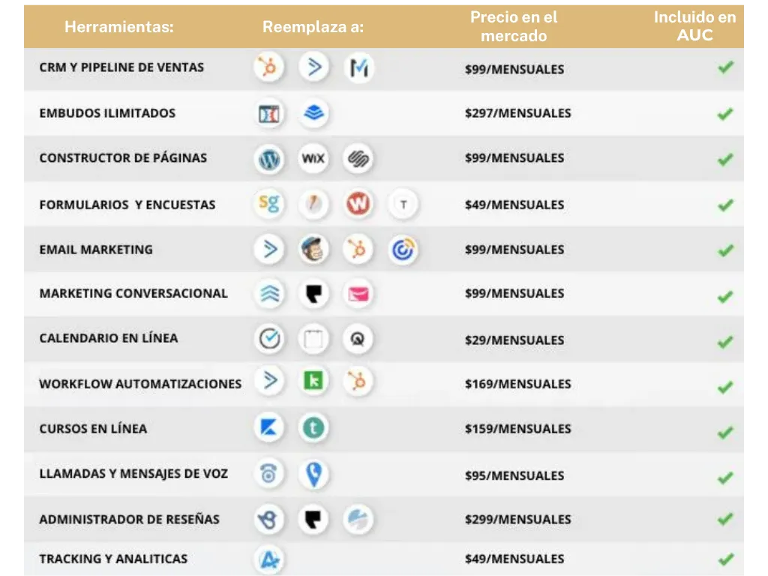Click the icon in the Tracking y Analiticas row
Screen dimensions: 768x576
pos(268,559)
